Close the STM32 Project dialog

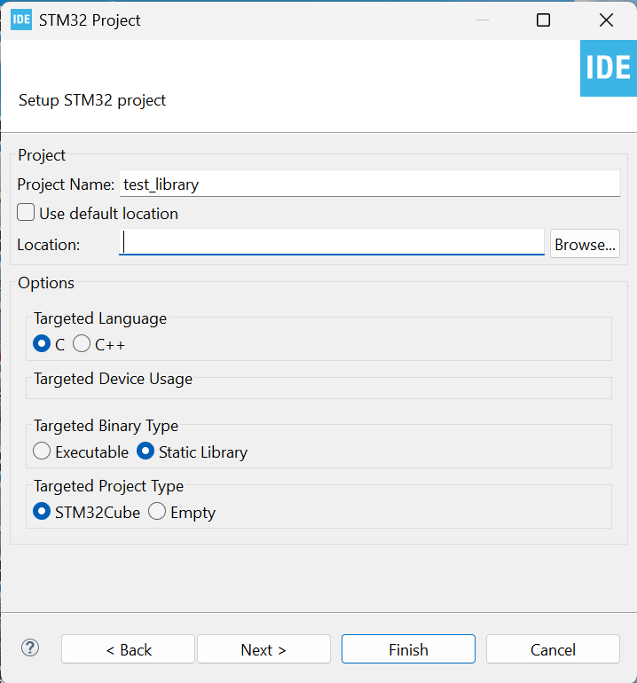click(606, 20)
